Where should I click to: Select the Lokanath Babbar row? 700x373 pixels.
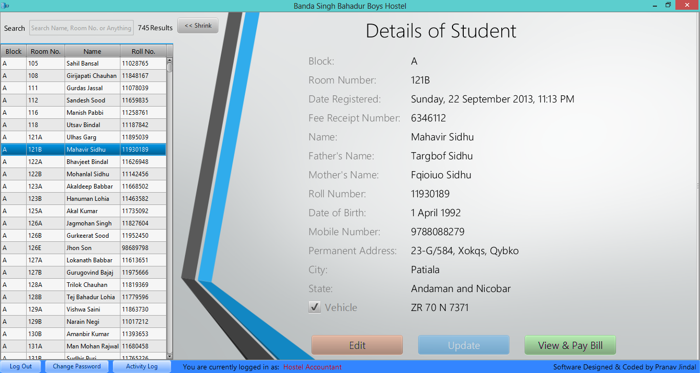click(x=84, y=260)
